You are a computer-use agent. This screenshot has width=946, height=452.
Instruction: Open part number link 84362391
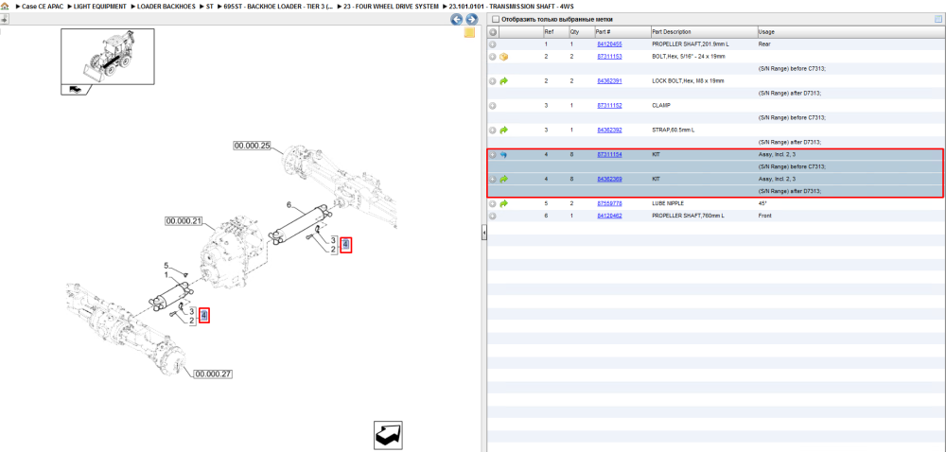(609, 80)
